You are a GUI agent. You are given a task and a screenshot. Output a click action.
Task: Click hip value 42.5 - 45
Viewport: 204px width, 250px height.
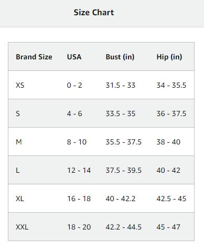171,199
